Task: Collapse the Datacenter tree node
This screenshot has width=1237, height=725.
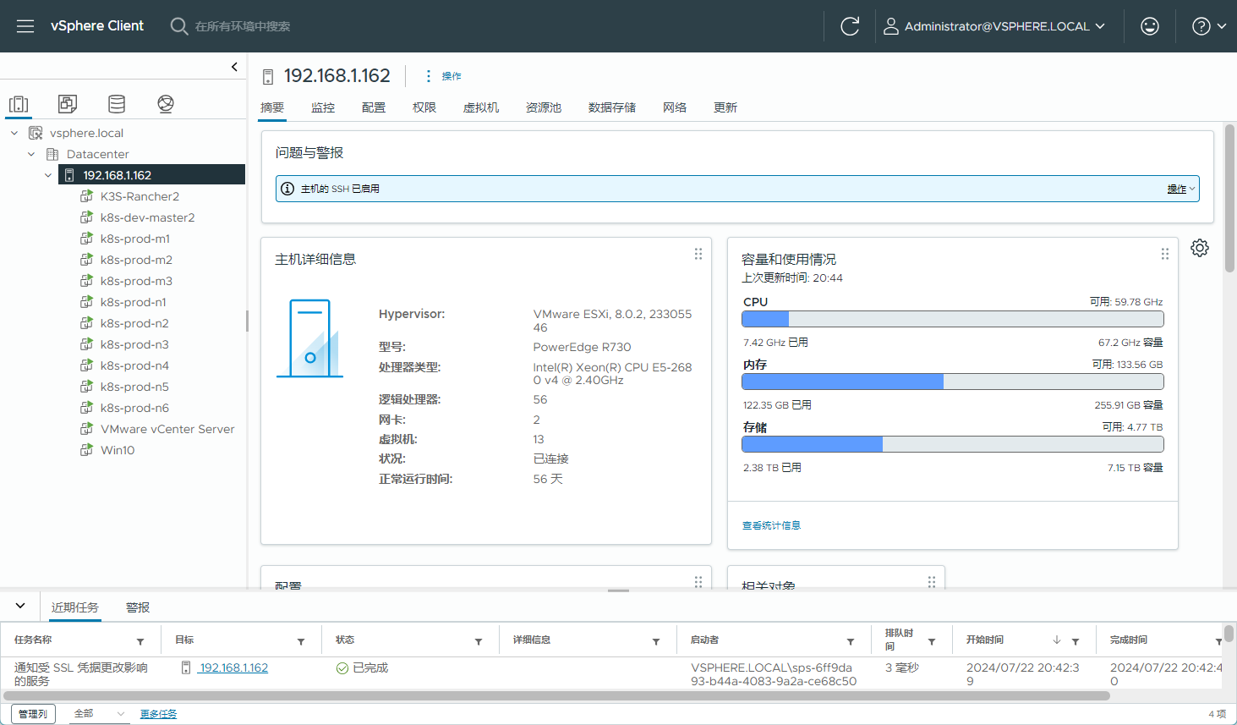Action: pyautogui.click(x=31, y=154)
